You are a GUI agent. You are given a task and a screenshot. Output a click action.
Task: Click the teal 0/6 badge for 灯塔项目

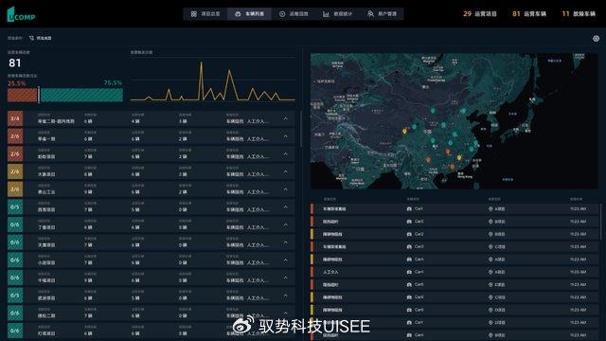pos(15,331)
